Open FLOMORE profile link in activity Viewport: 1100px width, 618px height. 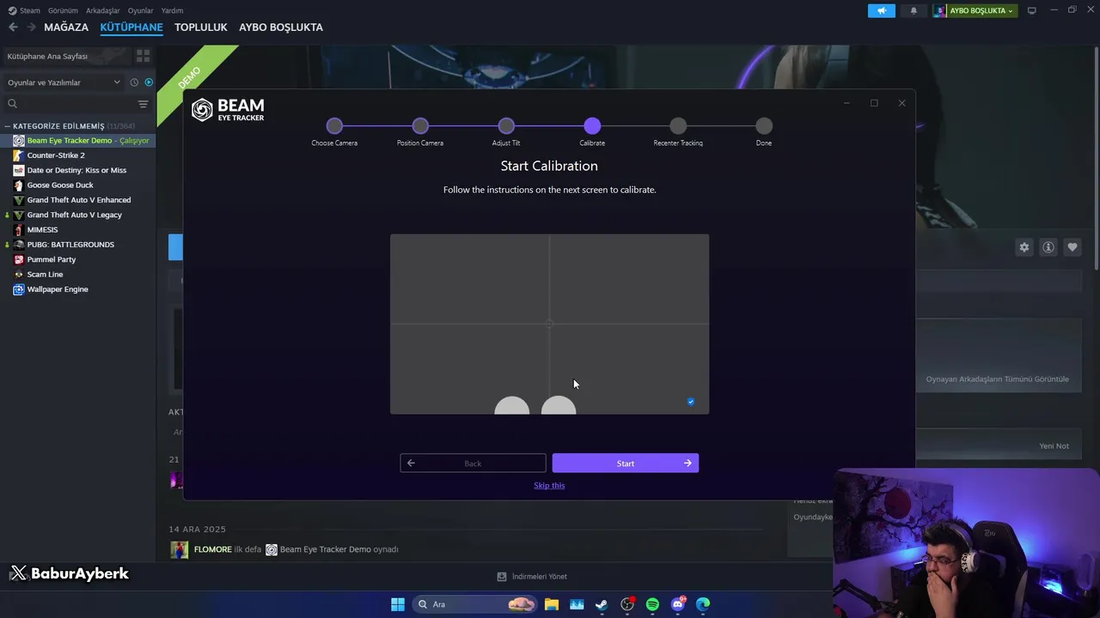(212, 549)
